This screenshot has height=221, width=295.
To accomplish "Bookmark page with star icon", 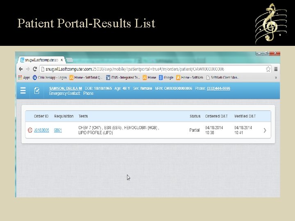I will [268, 69].
